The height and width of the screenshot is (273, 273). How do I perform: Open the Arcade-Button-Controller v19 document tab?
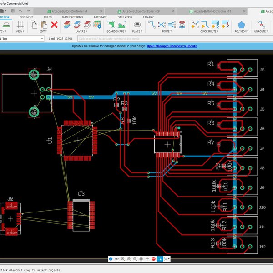[x=212, y=11]
